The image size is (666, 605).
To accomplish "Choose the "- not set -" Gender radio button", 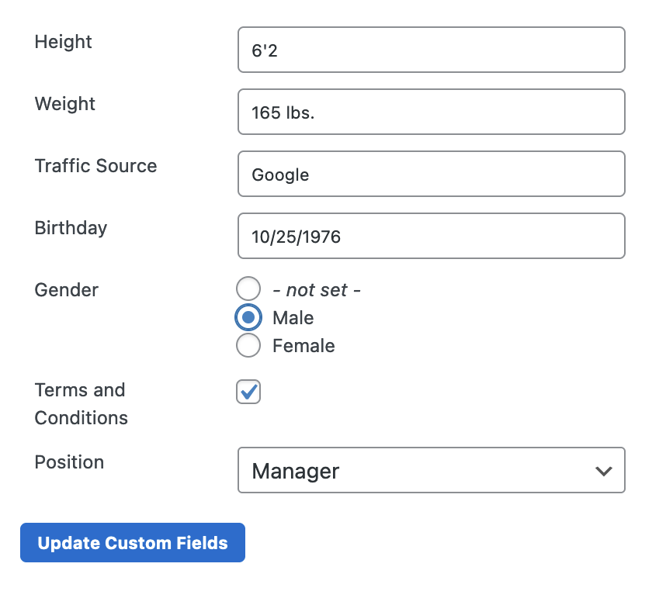I will 248,289.
